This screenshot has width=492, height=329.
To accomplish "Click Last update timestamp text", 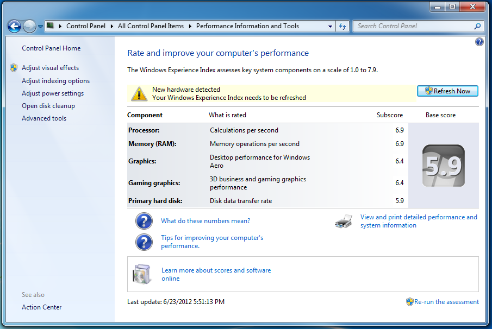I will click(176, 302).
